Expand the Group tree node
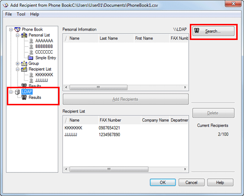Viewport: 244px width, 196px height. pyautogui.click(x=18, y=63)
